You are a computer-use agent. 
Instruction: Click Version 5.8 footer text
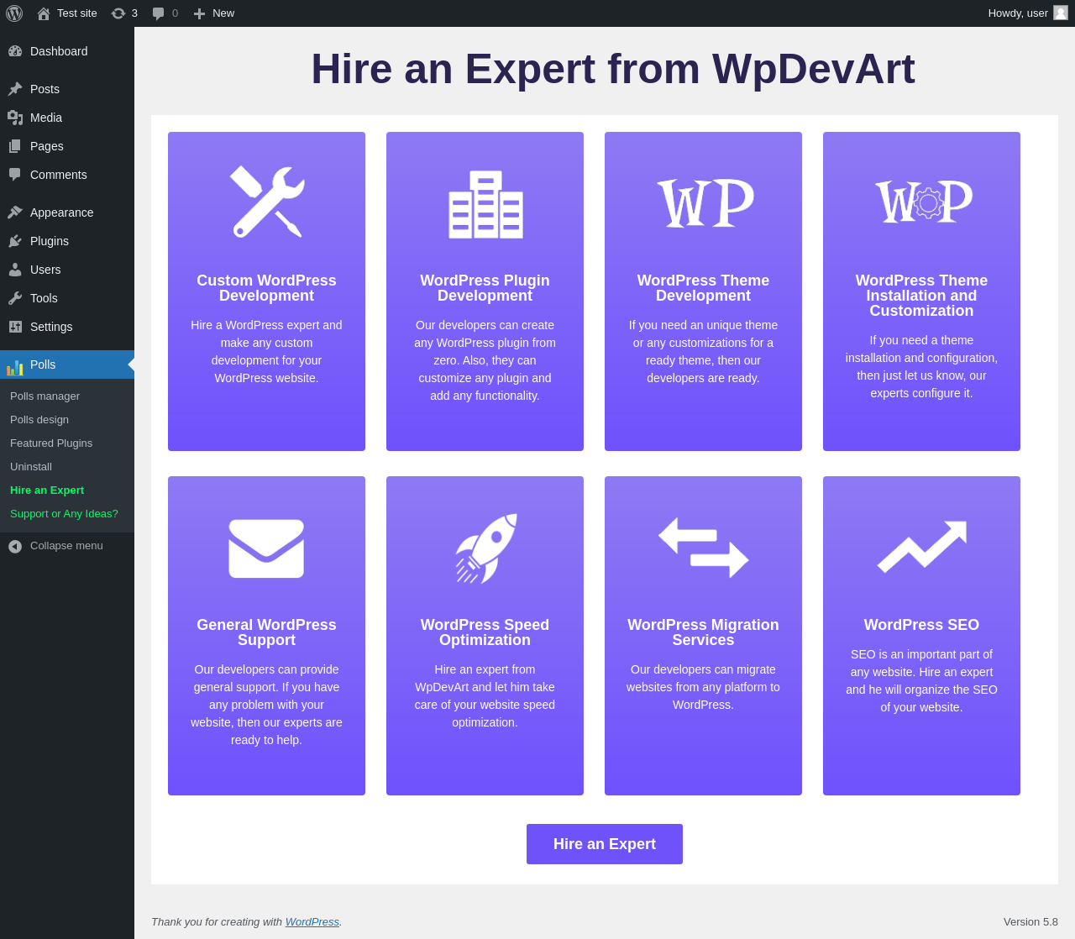(1030, 921)
